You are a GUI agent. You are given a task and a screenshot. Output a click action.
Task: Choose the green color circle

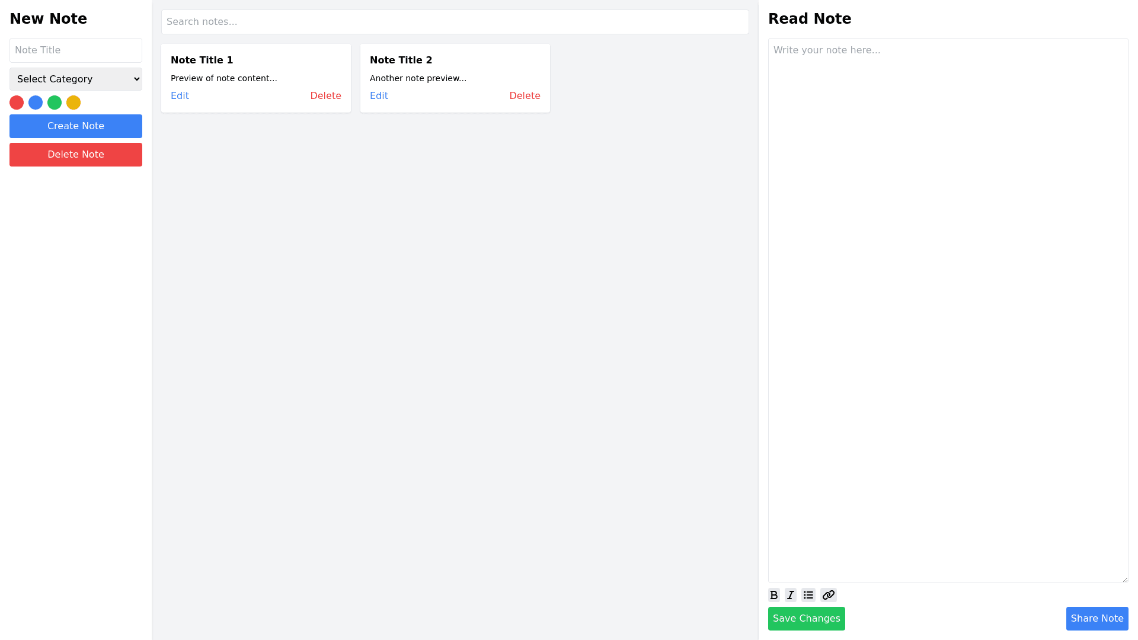tap(55, 103)
